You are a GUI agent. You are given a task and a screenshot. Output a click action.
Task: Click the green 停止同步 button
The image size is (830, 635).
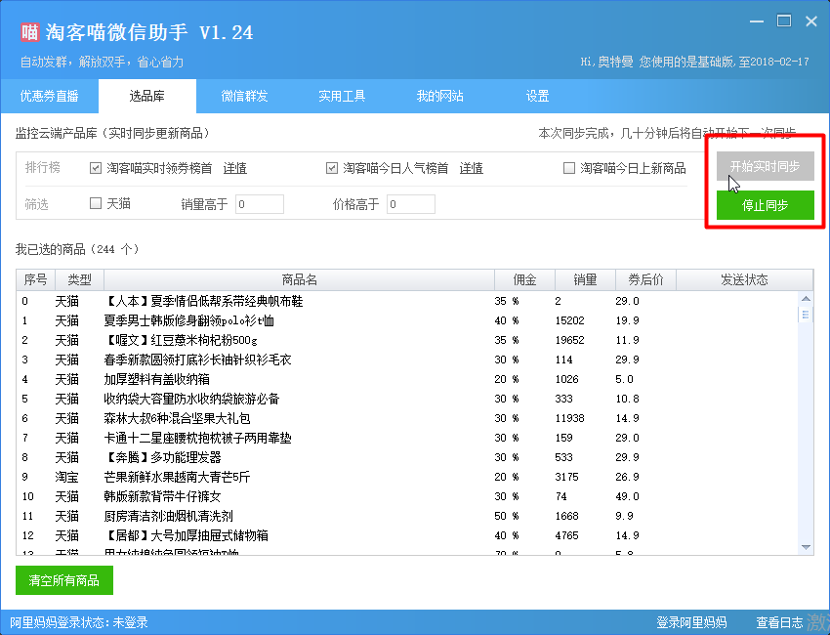(x=765, y=205)
